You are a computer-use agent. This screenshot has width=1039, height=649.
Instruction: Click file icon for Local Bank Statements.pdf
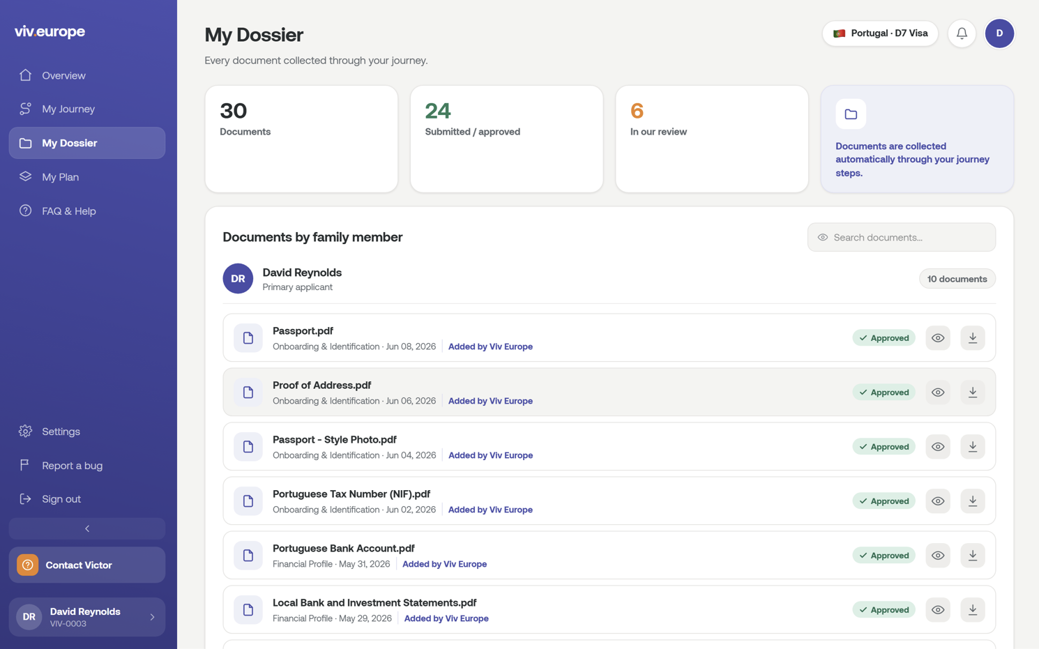click(x=248, y=610)
